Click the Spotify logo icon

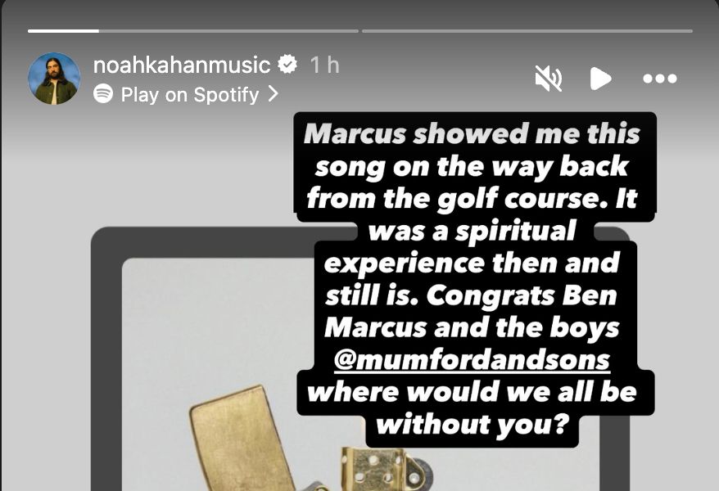pyautogui.click(x=103, y=93)
